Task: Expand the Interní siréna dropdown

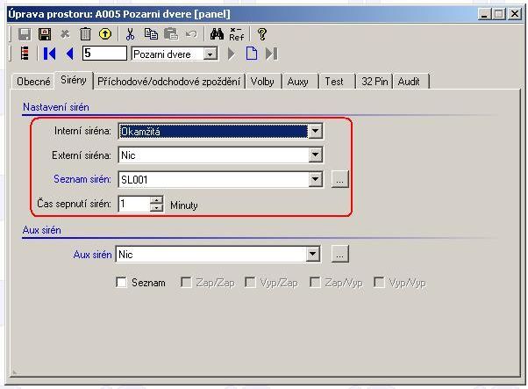Action: pyautogui.click(x=316, y=131)
